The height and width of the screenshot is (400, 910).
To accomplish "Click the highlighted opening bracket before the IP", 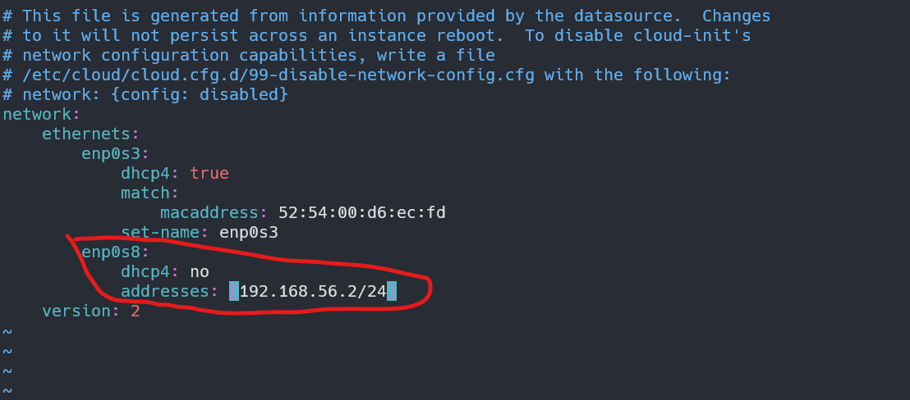I will coord(234,291).
